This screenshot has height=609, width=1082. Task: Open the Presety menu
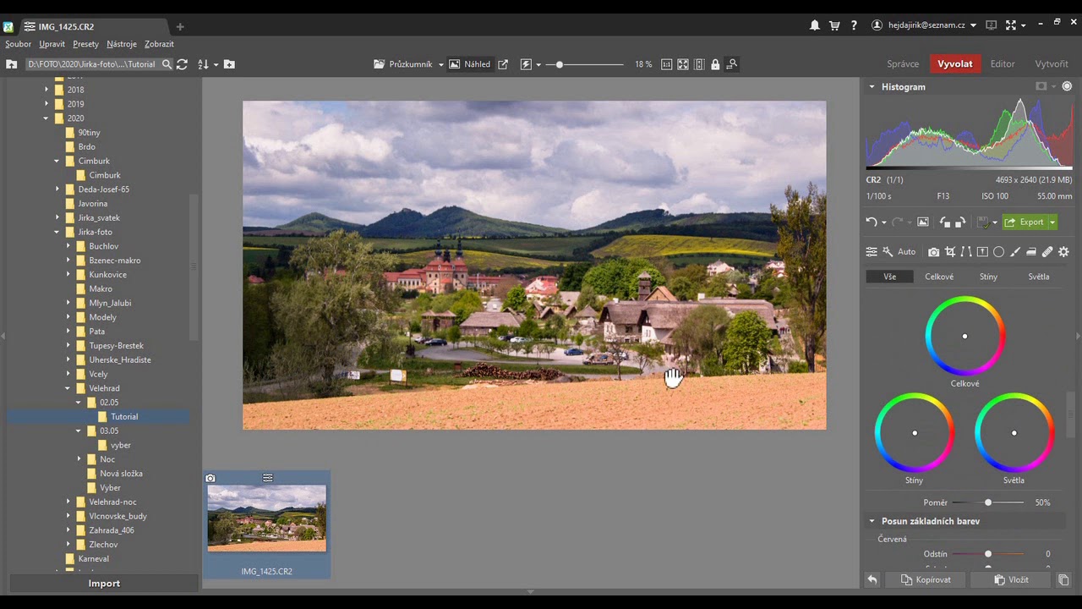coord(85,44)
